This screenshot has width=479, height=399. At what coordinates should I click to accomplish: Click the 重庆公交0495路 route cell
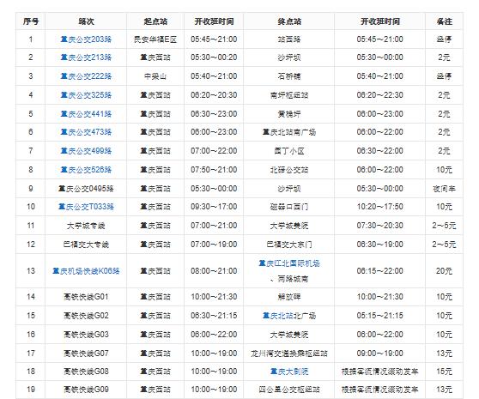pos(86,189)
